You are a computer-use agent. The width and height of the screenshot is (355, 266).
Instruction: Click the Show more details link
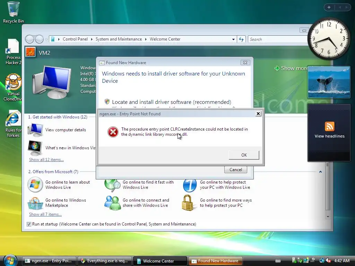[292, 68]
